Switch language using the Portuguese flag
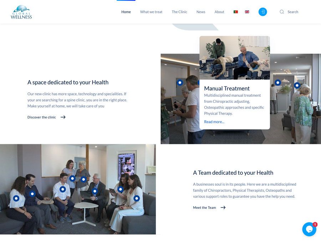The height and width of the screenshot is (241, 321). (236, 12)
